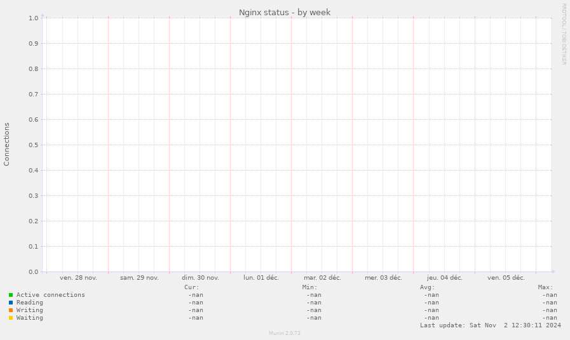The height and width of the screenshot is (340, 570).
Task: Click the 'lun. 01 déc.' date label
Action: point(261,278)
